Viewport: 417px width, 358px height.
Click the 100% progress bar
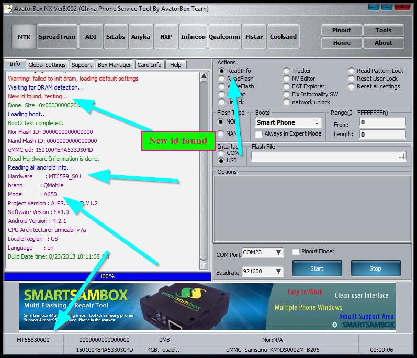coord(107,276)
